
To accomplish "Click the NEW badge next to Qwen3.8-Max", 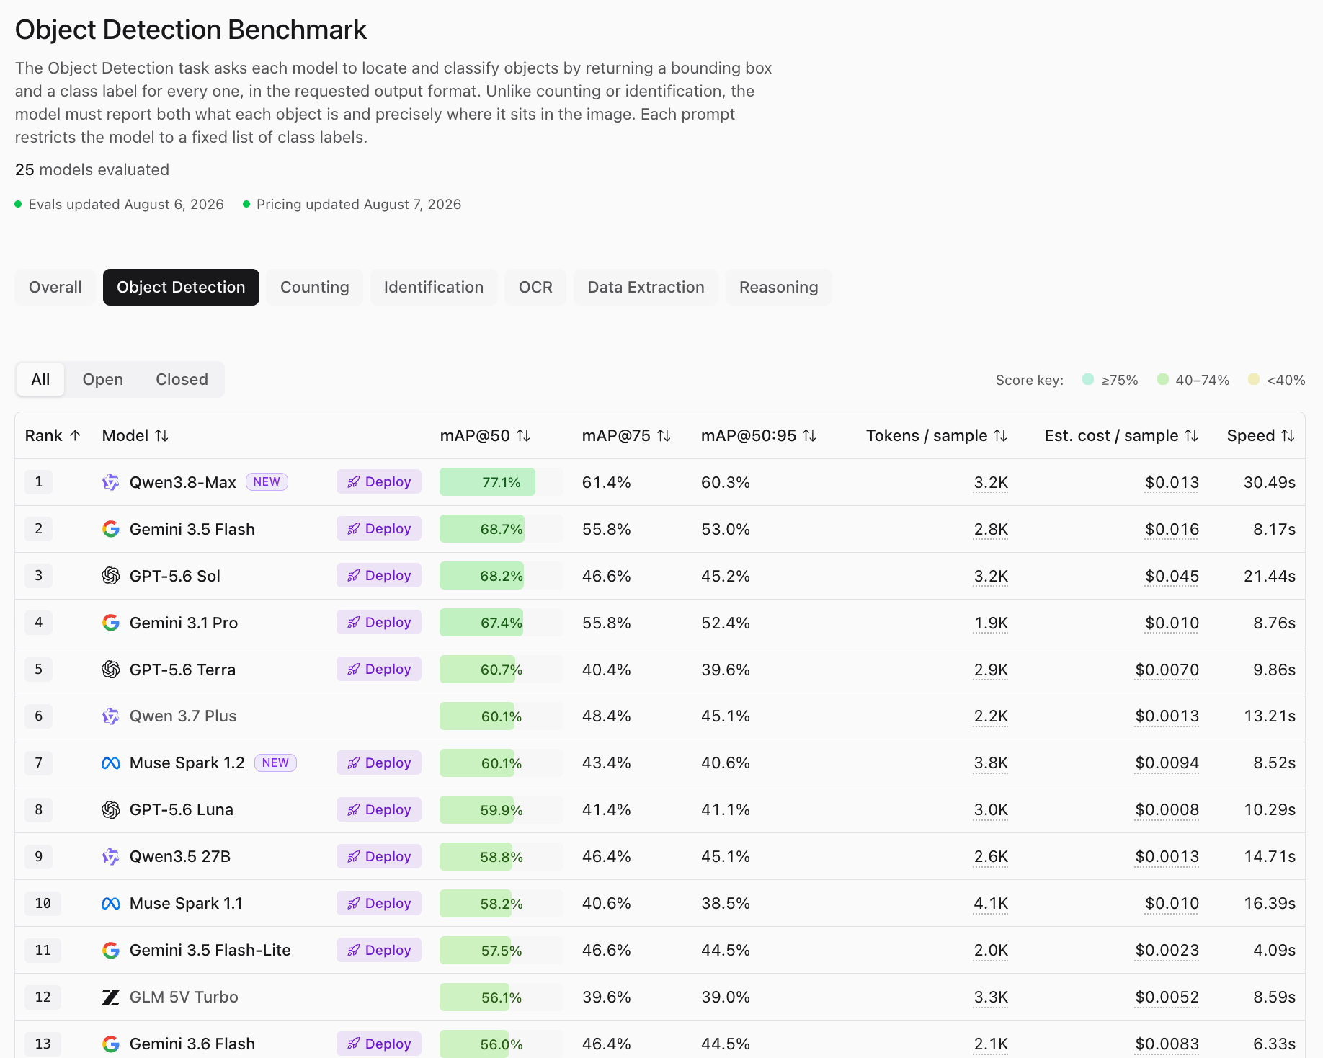I will click(x=267, y=482).
